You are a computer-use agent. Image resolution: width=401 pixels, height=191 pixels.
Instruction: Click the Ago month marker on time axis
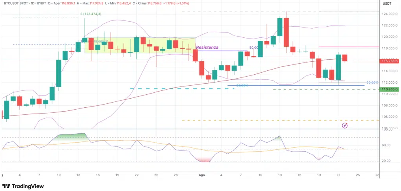pyautogui.click(x=201, y=175)
